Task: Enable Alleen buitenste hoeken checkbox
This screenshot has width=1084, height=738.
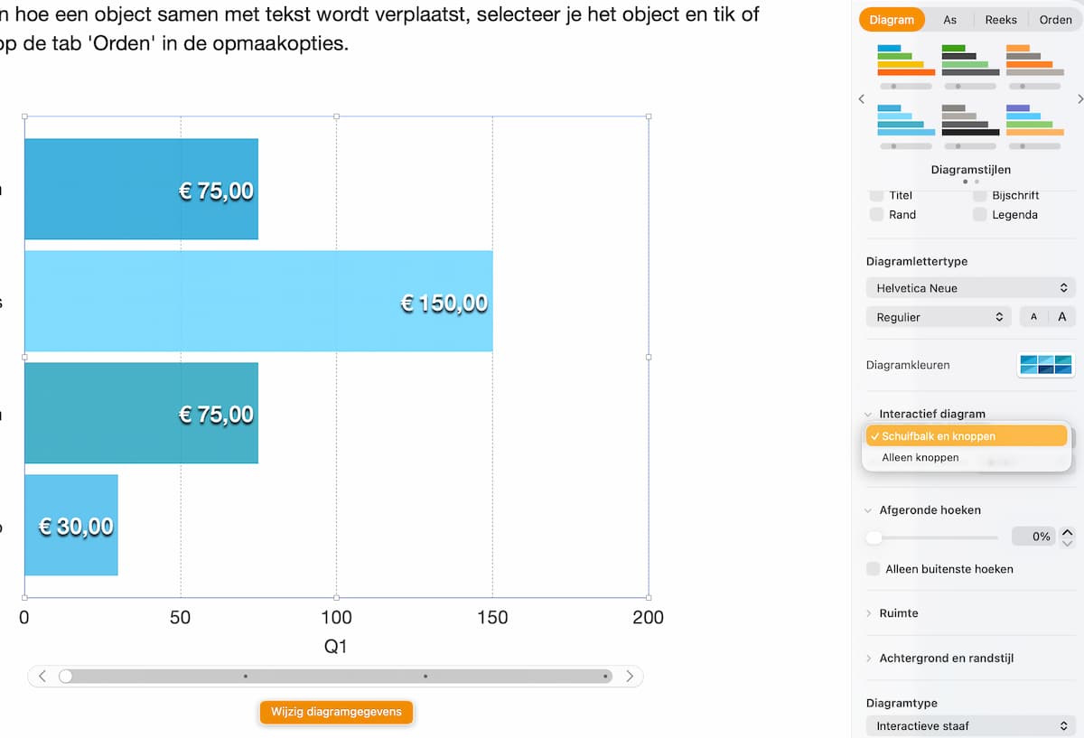Action: pyautogui.click(x=874, y=569)
